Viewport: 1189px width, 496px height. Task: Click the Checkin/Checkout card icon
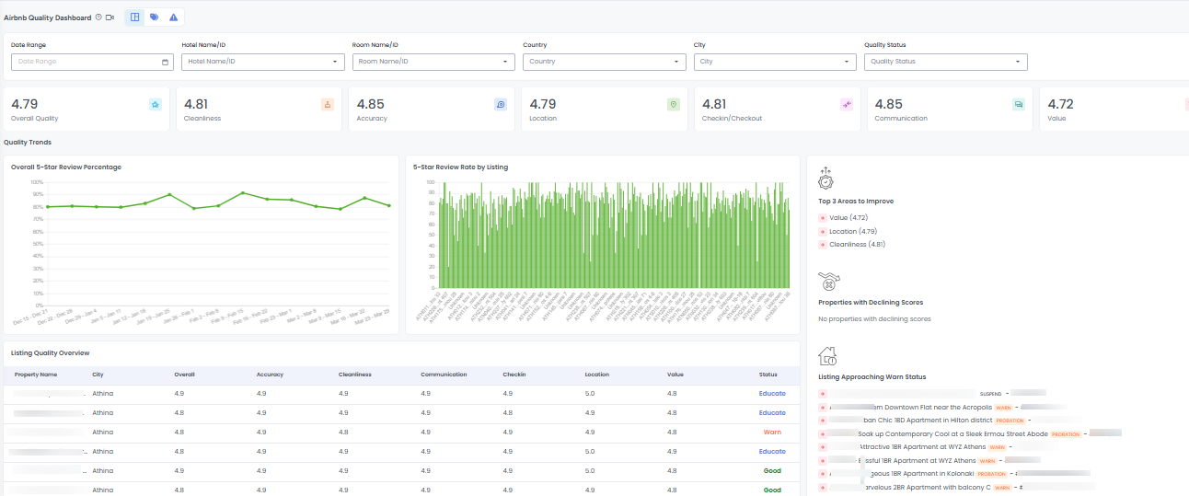[x=846, y=105]
